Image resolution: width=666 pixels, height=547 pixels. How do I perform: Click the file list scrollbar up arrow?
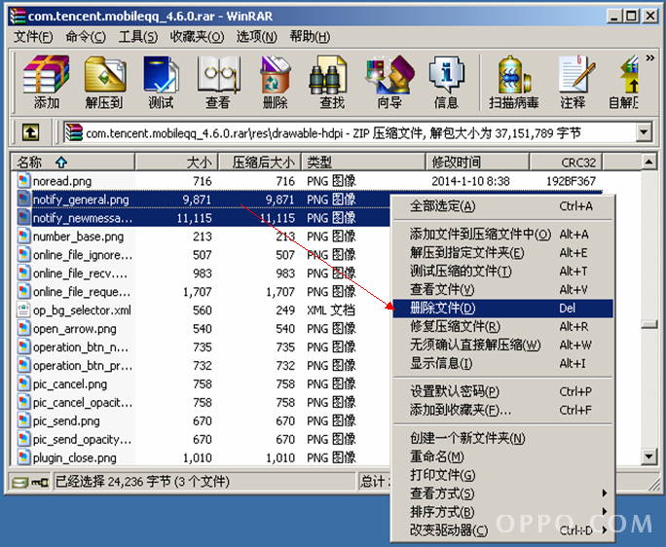(x=649, y=162)
